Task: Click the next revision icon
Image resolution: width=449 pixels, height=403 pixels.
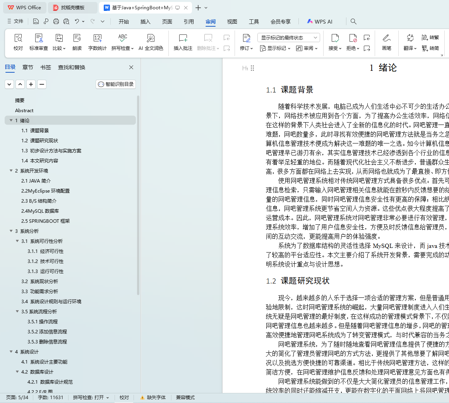Action: [367, 48]
